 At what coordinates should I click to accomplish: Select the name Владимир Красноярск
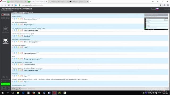pyautogui.click(x=32, y=59)
